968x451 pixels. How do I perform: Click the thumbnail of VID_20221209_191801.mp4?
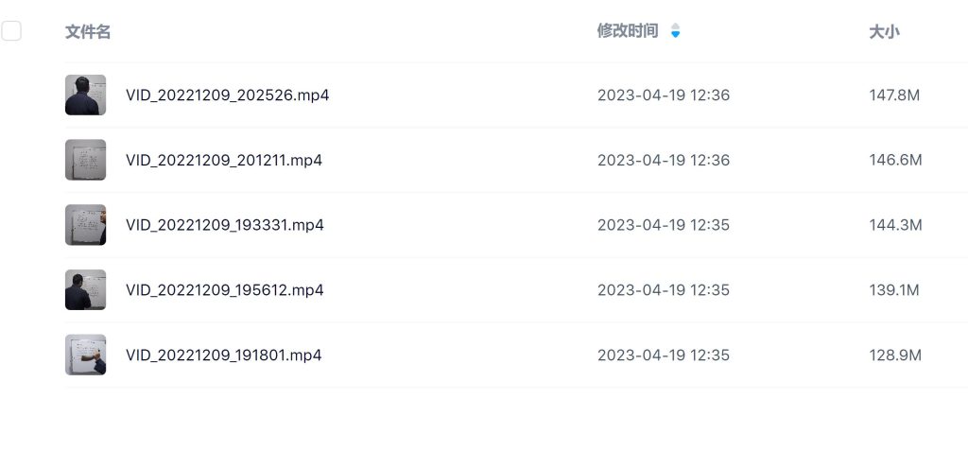click(85, 356)
